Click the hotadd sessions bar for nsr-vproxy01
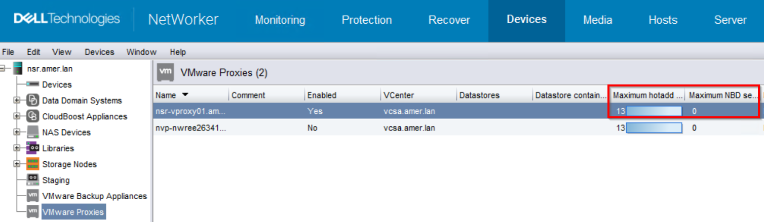 click(654, 111)
